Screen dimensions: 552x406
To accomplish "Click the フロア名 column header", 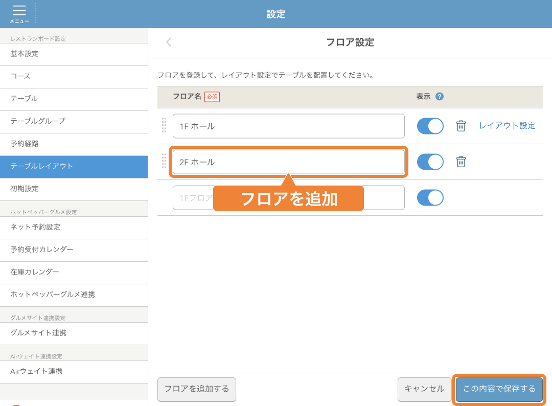I will point(187,97).
